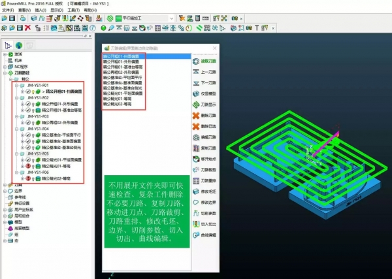Click the 复制刀路 button

tap(204, 148)
